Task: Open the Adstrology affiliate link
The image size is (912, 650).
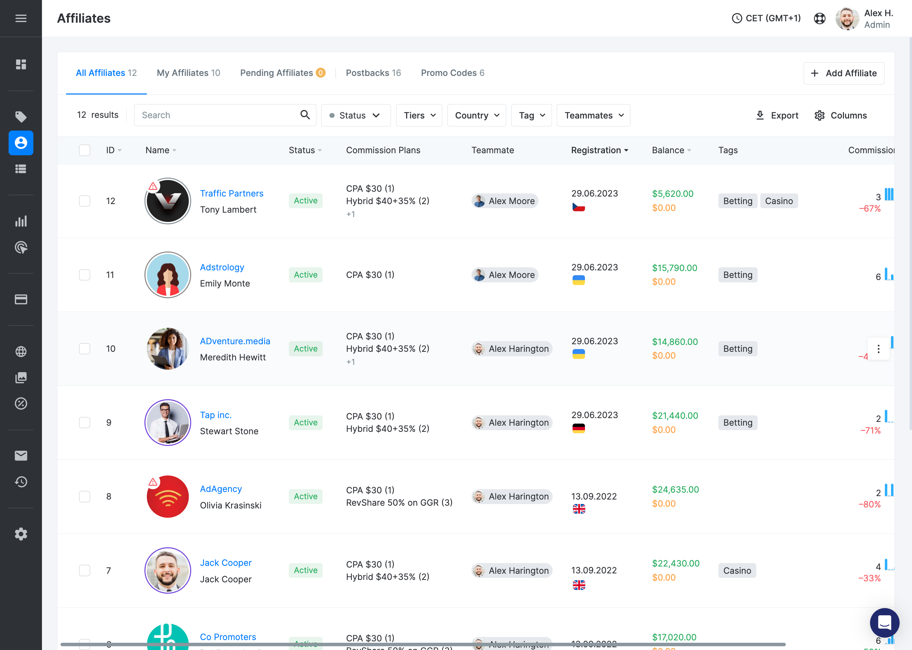Action: tap(222, 267)
